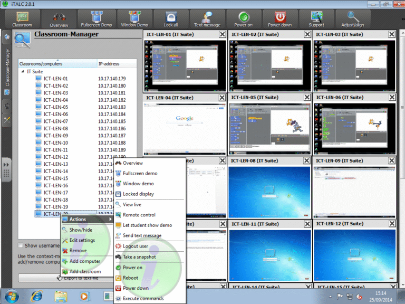The width and height of the screenshot is (405, 304).
Task: Click Add classroom in context menu
Action: [x=84, y=271]
